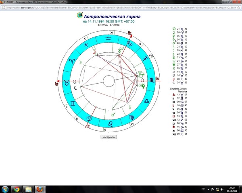Click the Ic cusp row 16 Cancer 43
The width and height of the screenshot is (242, 193).
pyautogui.click(x=180, y=105)
